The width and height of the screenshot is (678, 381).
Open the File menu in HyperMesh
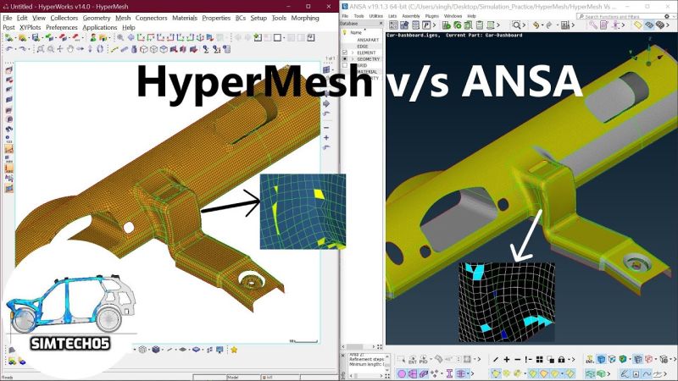tap(8, 18)
